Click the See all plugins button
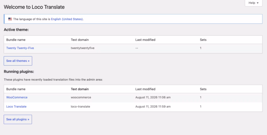The height and width of the screenshot is (135, 267). point(18,119)
